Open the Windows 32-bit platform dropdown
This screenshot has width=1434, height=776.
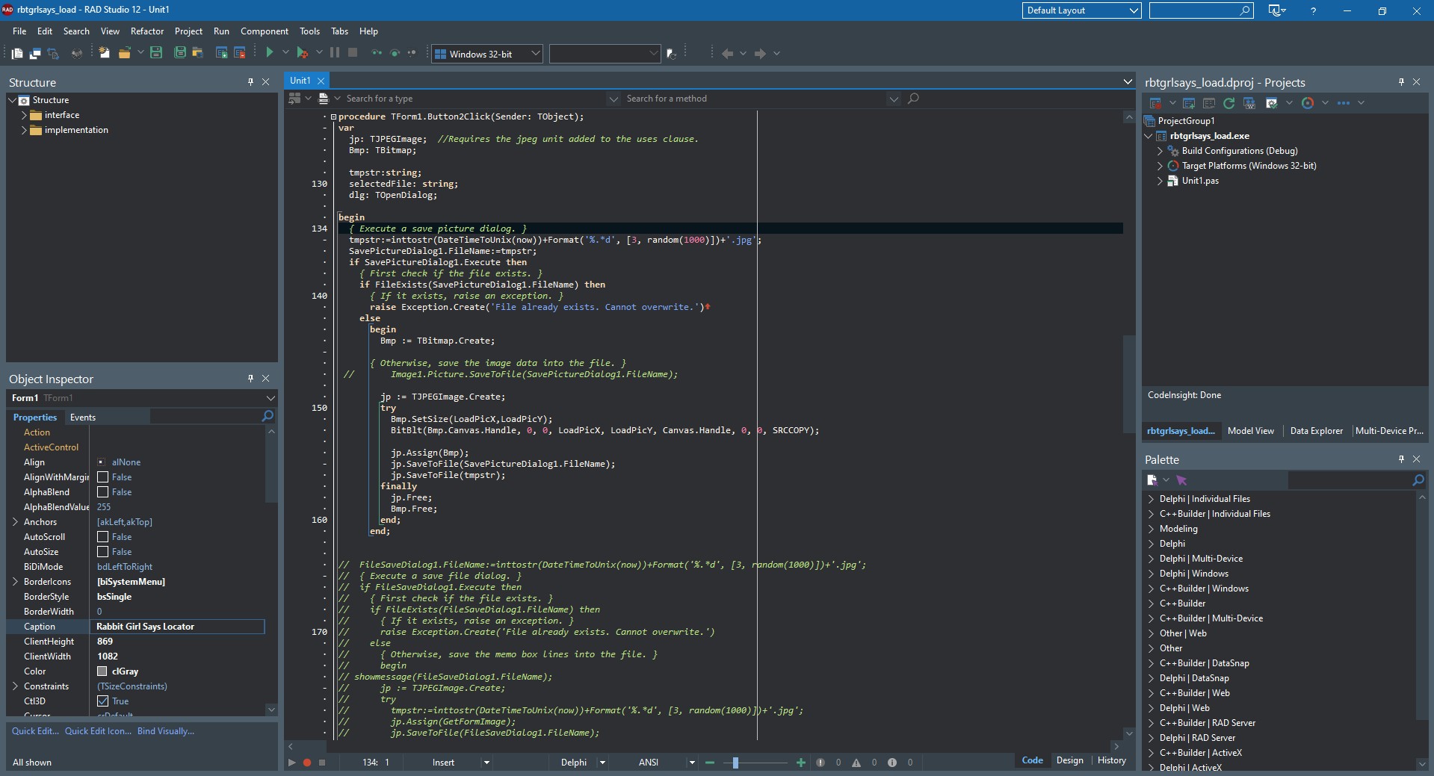pyautogui.click(x=535, y=54)
